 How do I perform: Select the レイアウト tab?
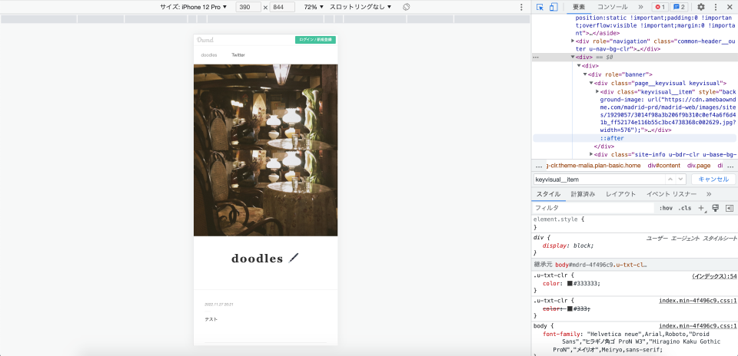click(620, 194)
